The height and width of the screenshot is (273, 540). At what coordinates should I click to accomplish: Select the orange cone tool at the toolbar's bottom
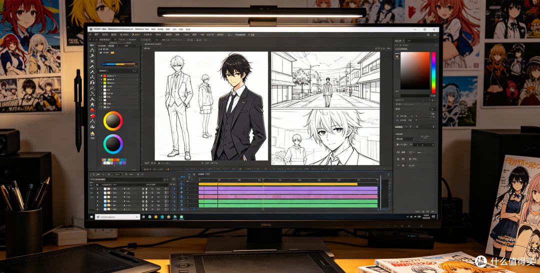92,133
